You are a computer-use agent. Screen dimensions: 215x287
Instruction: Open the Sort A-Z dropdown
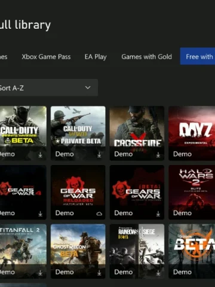[48, 88]
